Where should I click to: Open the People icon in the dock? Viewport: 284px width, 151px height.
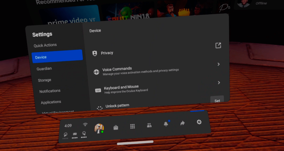[x=149, y=125]
